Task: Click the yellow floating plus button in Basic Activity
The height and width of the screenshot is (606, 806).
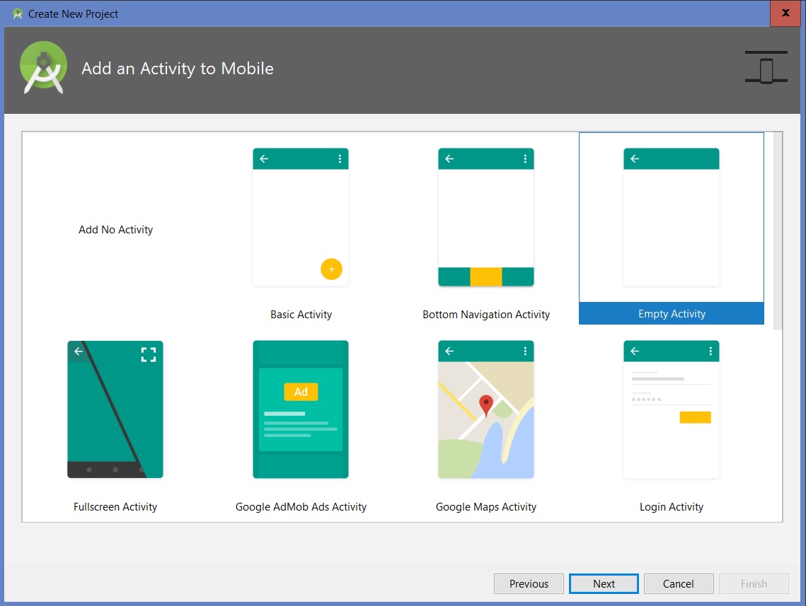Action: (331, 269)
